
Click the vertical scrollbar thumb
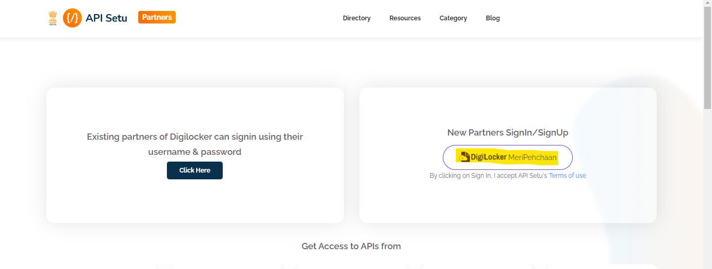click(707, 57)
